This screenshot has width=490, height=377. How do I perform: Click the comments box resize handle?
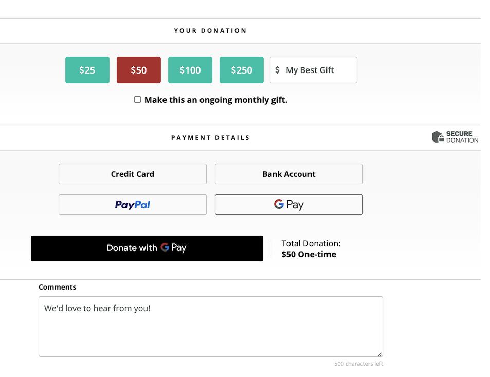(380, 354)
